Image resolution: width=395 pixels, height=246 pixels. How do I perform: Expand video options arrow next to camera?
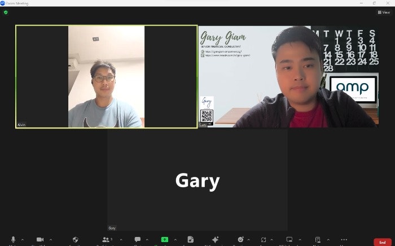[x=51, y=240]
